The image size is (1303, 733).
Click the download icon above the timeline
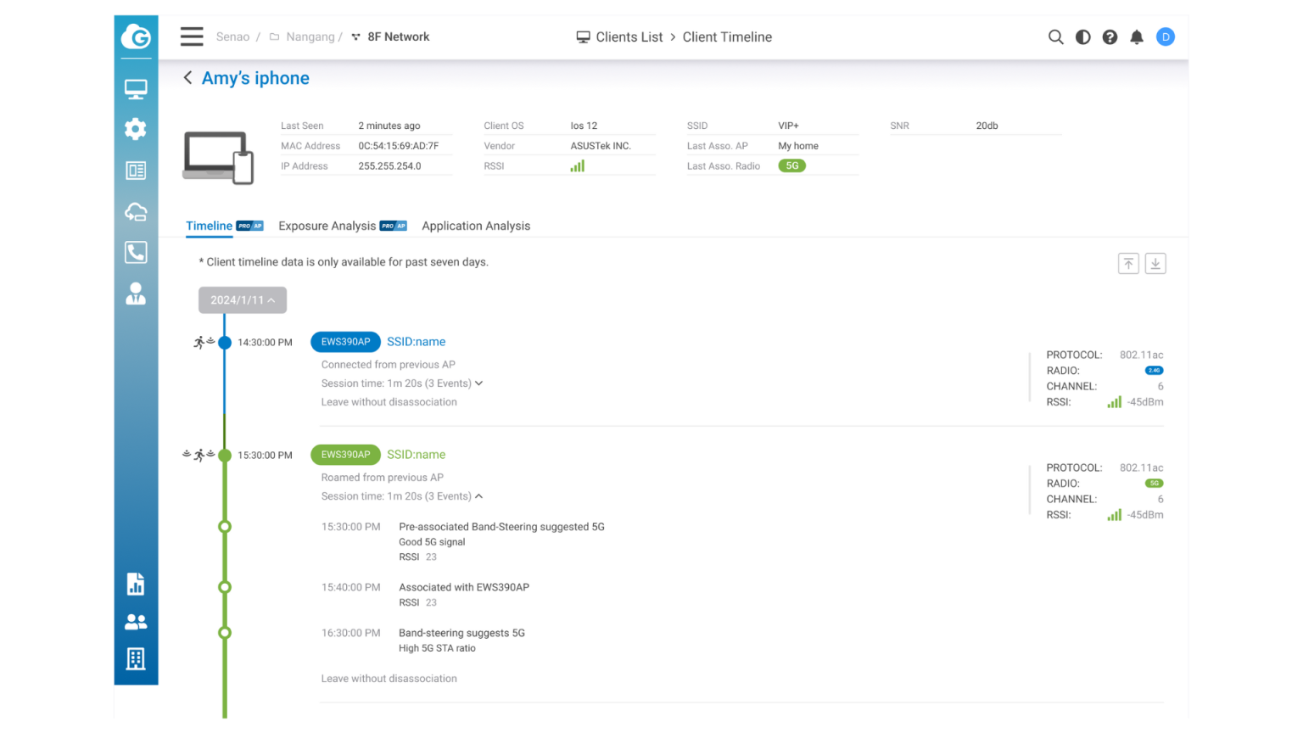click(x=1155, y=263)
